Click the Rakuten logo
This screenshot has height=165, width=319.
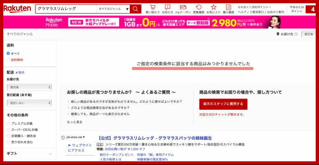pyautogui.click(x=17, y=9)
